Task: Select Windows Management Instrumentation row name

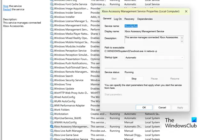Action: (x=71, y=25)
